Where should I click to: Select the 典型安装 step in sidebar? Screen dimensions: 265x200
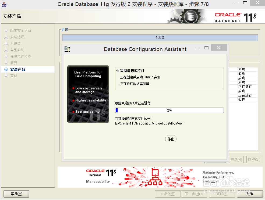click(x=17, y=50)
